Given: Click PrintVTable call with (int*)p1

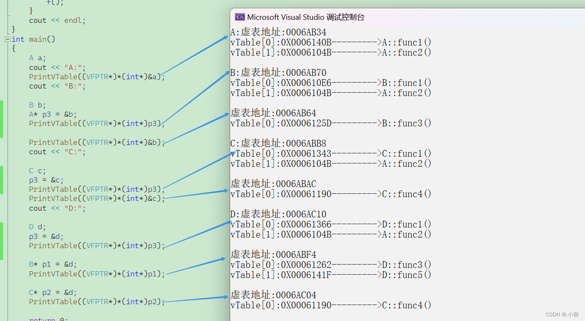Looking at the screenshot, I should (97, 274).
